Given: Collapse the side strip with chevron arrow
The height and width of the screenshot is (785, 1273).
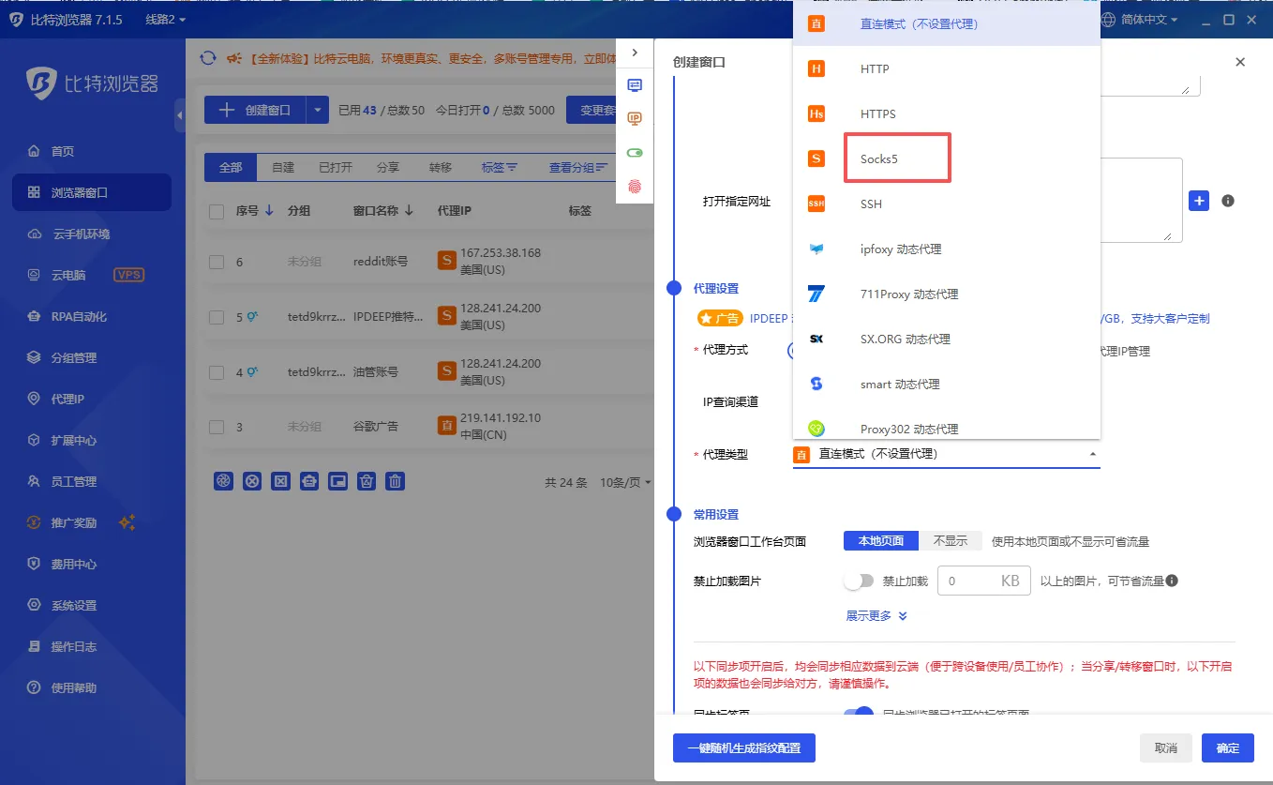Looking at the screenshot, I should tap(635, 53).
